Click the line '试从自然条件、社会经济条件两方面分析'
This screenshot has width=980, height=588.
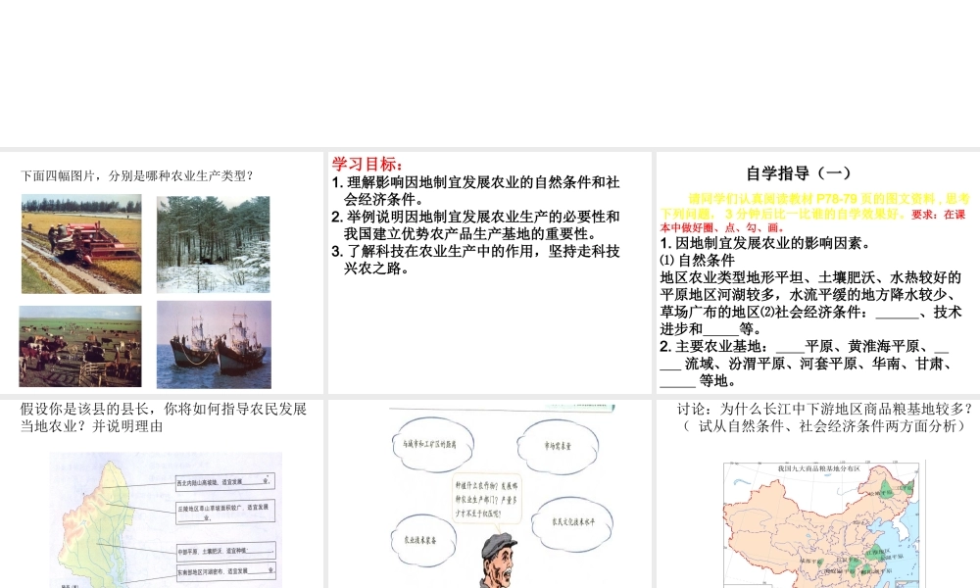point(826,426)
